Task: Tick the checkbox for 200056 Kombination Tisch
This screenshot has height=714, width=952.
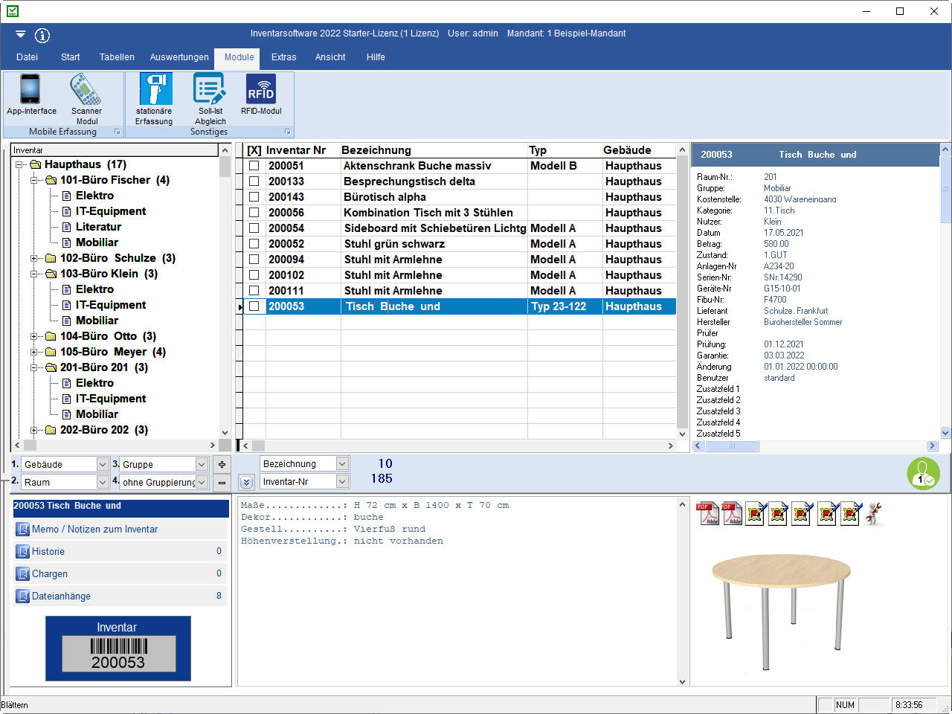Action: pos(254,213)
